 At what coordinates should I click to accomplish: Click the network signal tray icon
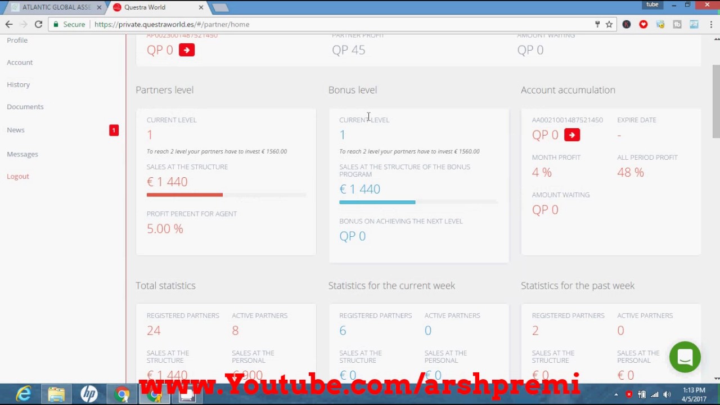654,394
